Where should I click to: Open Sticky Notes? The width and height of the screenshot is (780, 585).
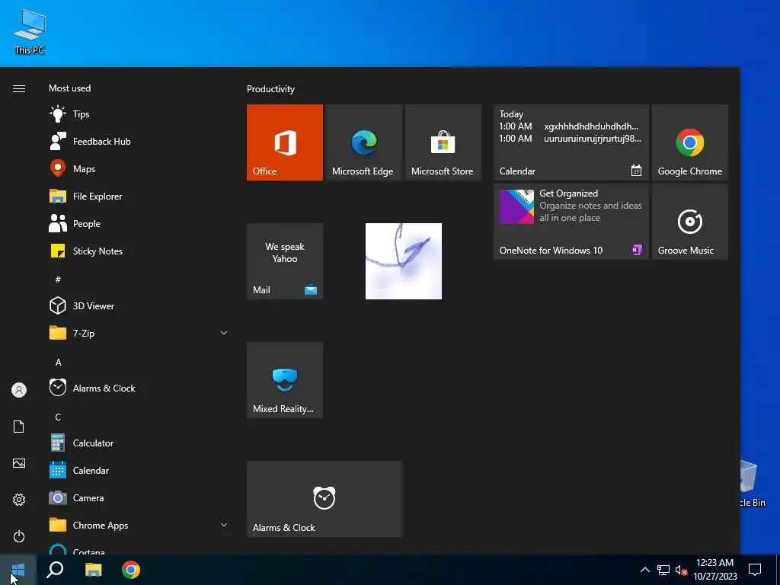(139, 251)
